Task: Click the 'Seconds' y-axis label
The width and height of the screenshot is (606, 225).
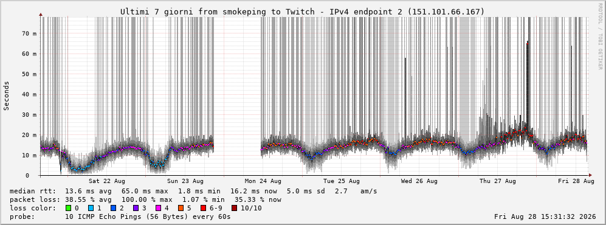Action: coord(6,95)
